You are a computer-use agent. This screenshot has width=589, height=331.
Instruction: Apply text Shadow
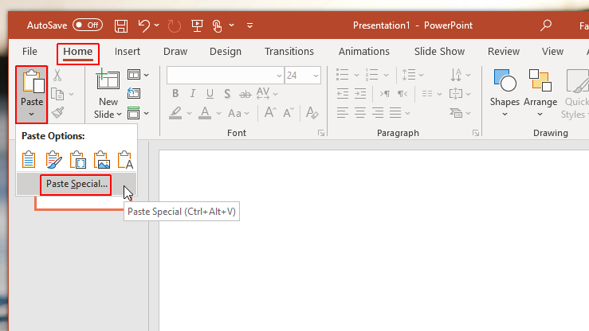tap(227, 94)
